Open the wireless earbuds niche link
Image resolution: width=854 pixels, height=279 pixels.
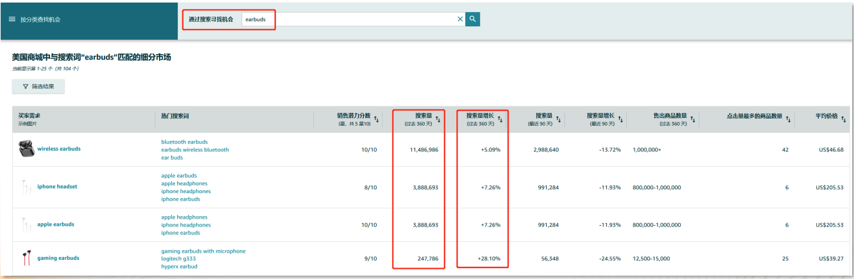pyautogui.click(x=59, y=149)
